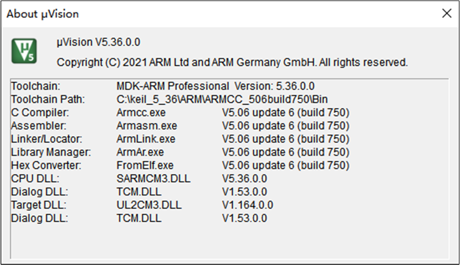Click the MDK-ARM Professional version text
Screen dimensions: 460x265
pyautogui.click(x=215, y=87)
